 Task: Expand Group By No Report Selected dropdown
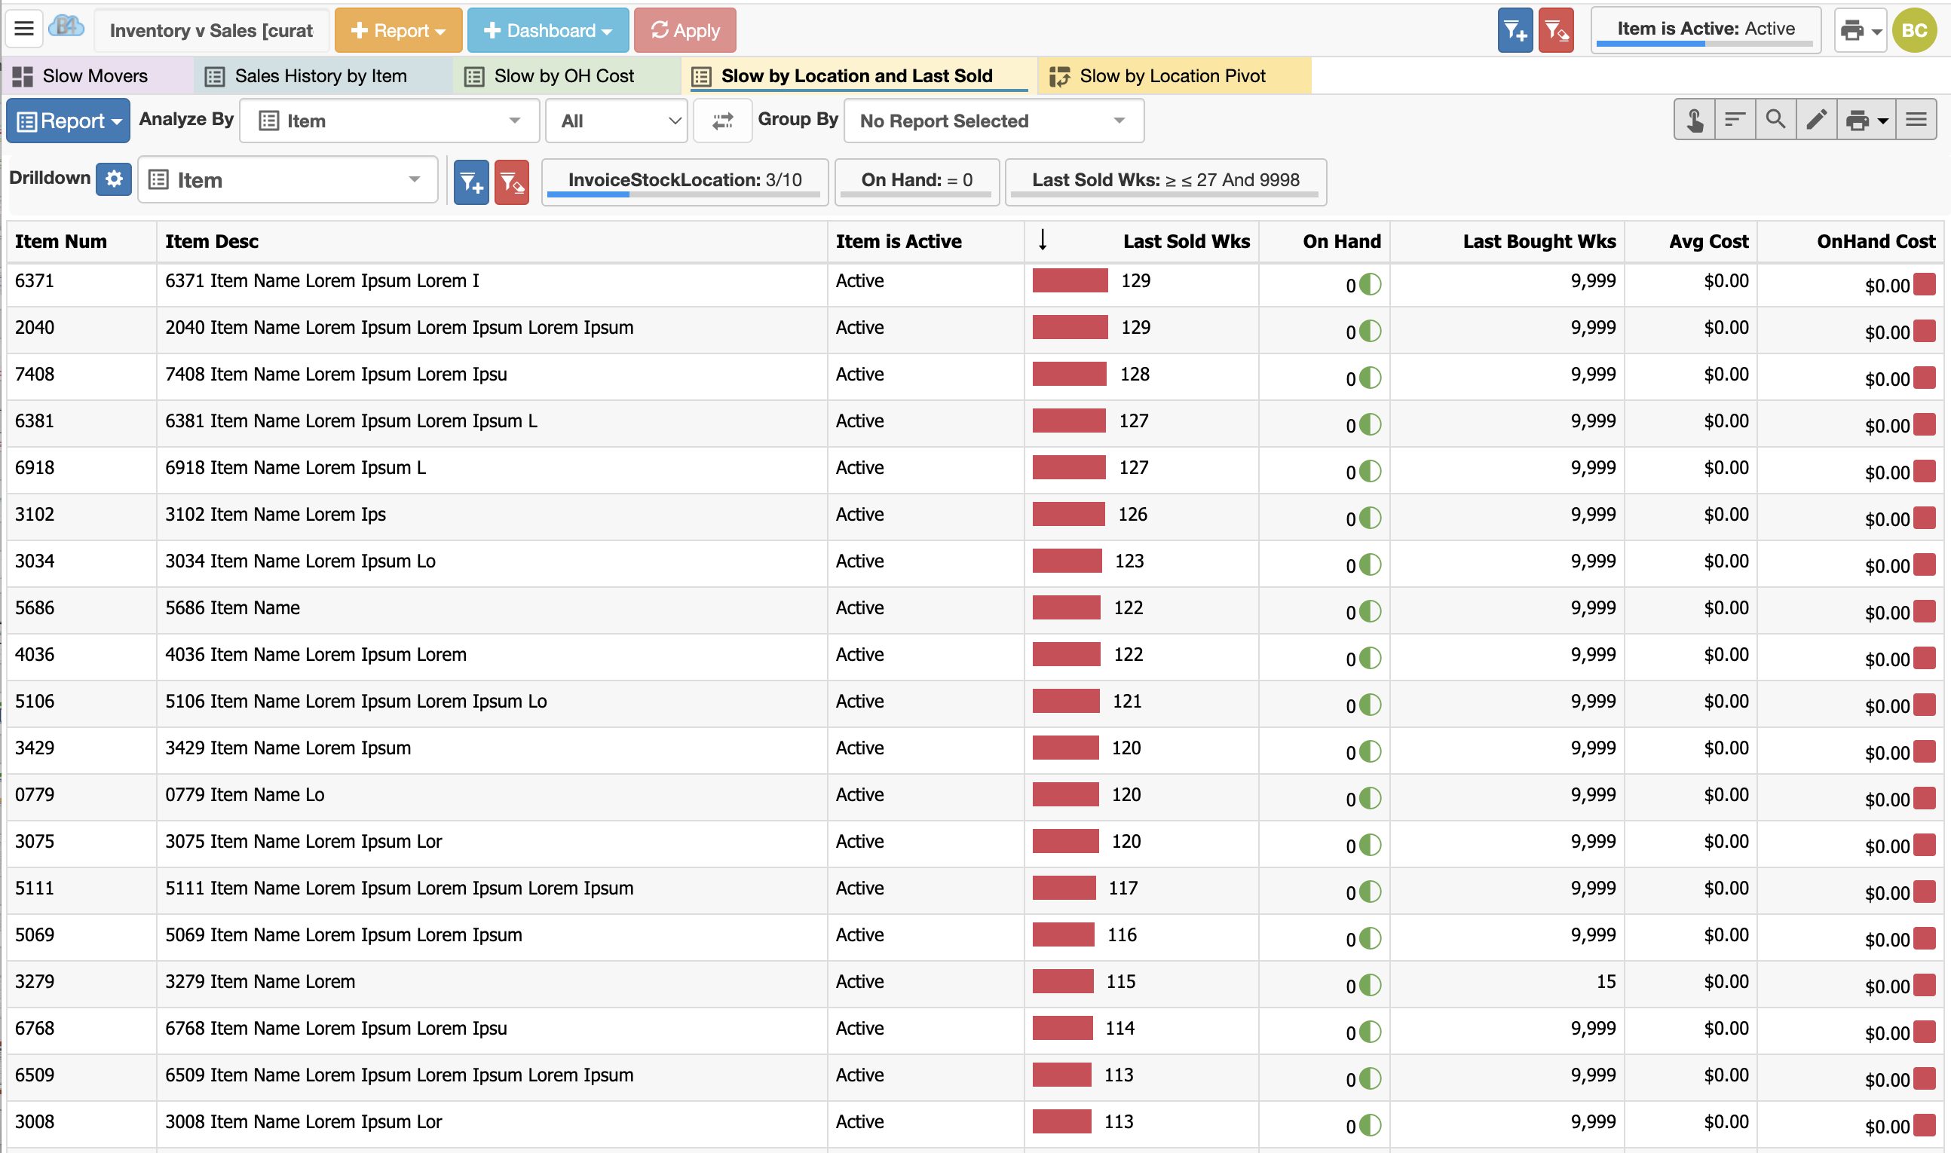click(994, 121)
